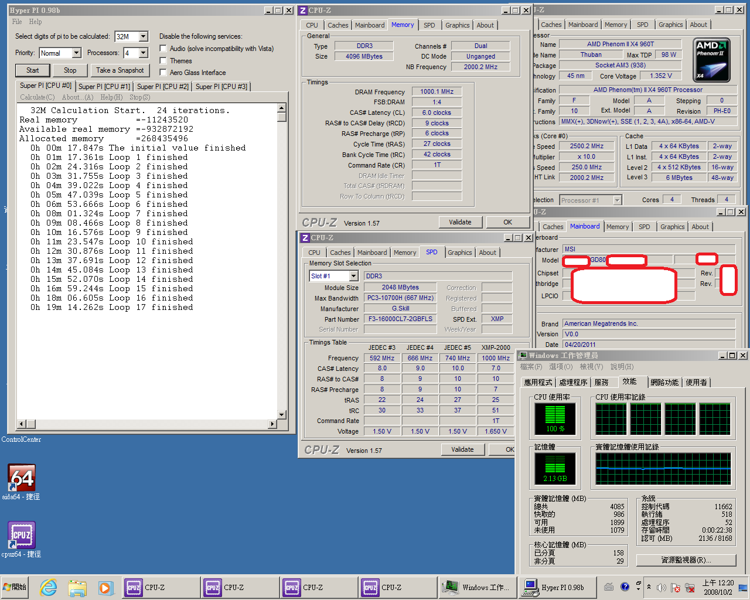Click the Part Number field F3-16000CL7-2GBFLS
This screenshot has height=600, width=750.
coord(400,319)
